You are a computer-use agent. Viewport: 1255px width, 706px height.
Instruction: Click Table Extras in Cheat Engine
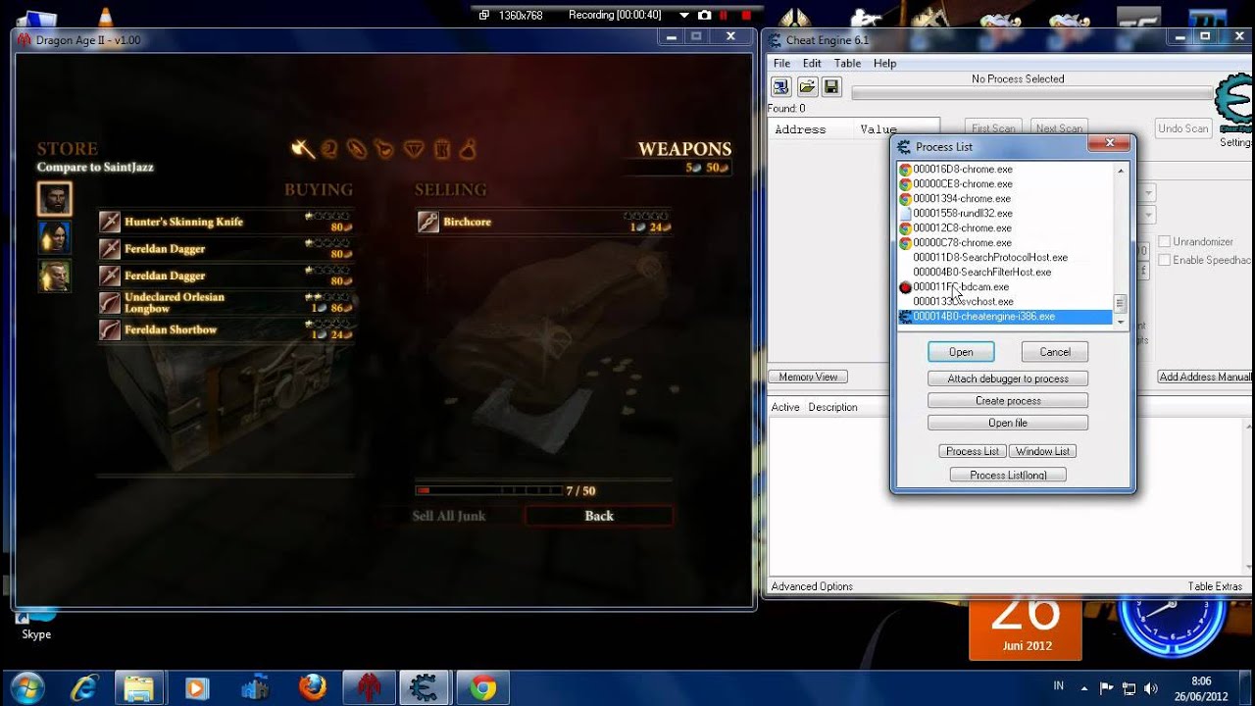(x=1215, y=586)
